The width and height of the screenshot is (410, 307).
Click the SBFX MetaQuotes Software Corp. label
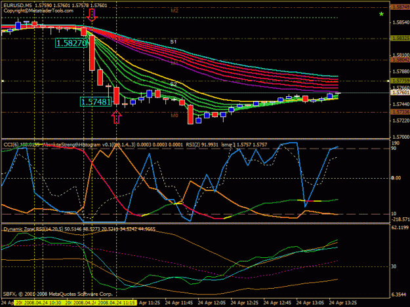(58, 294)
